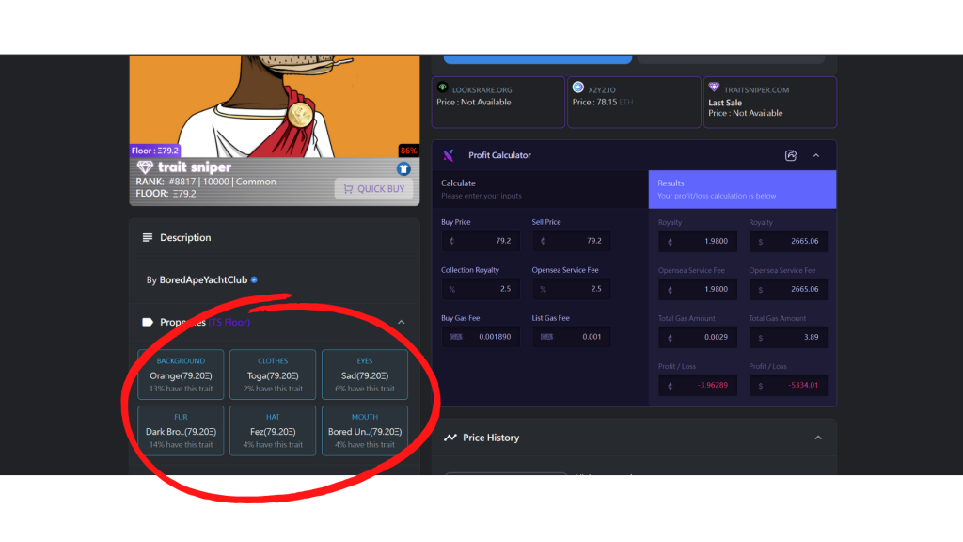Click the Profit Calculator logo icon
The height and width of the screenshot is (542, 963).
coord(449,155)
